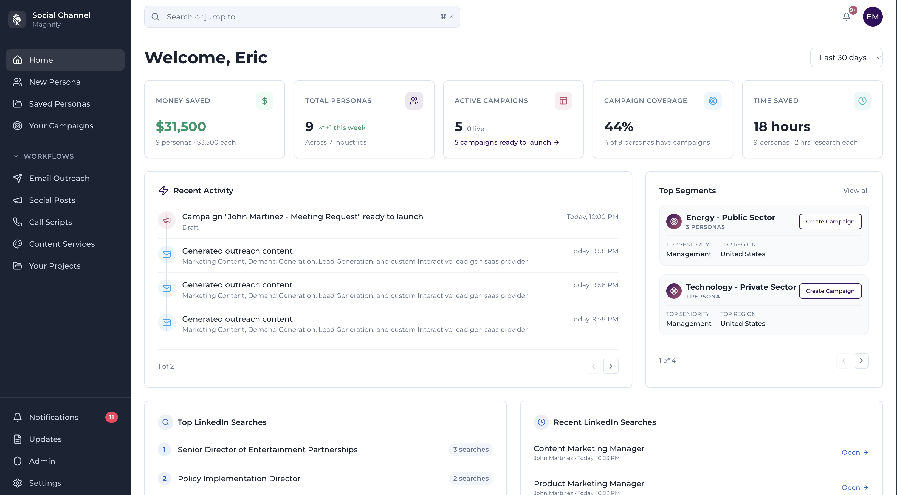
Task: Collapse the Workflows section chevron
Action: click(16, 156)
